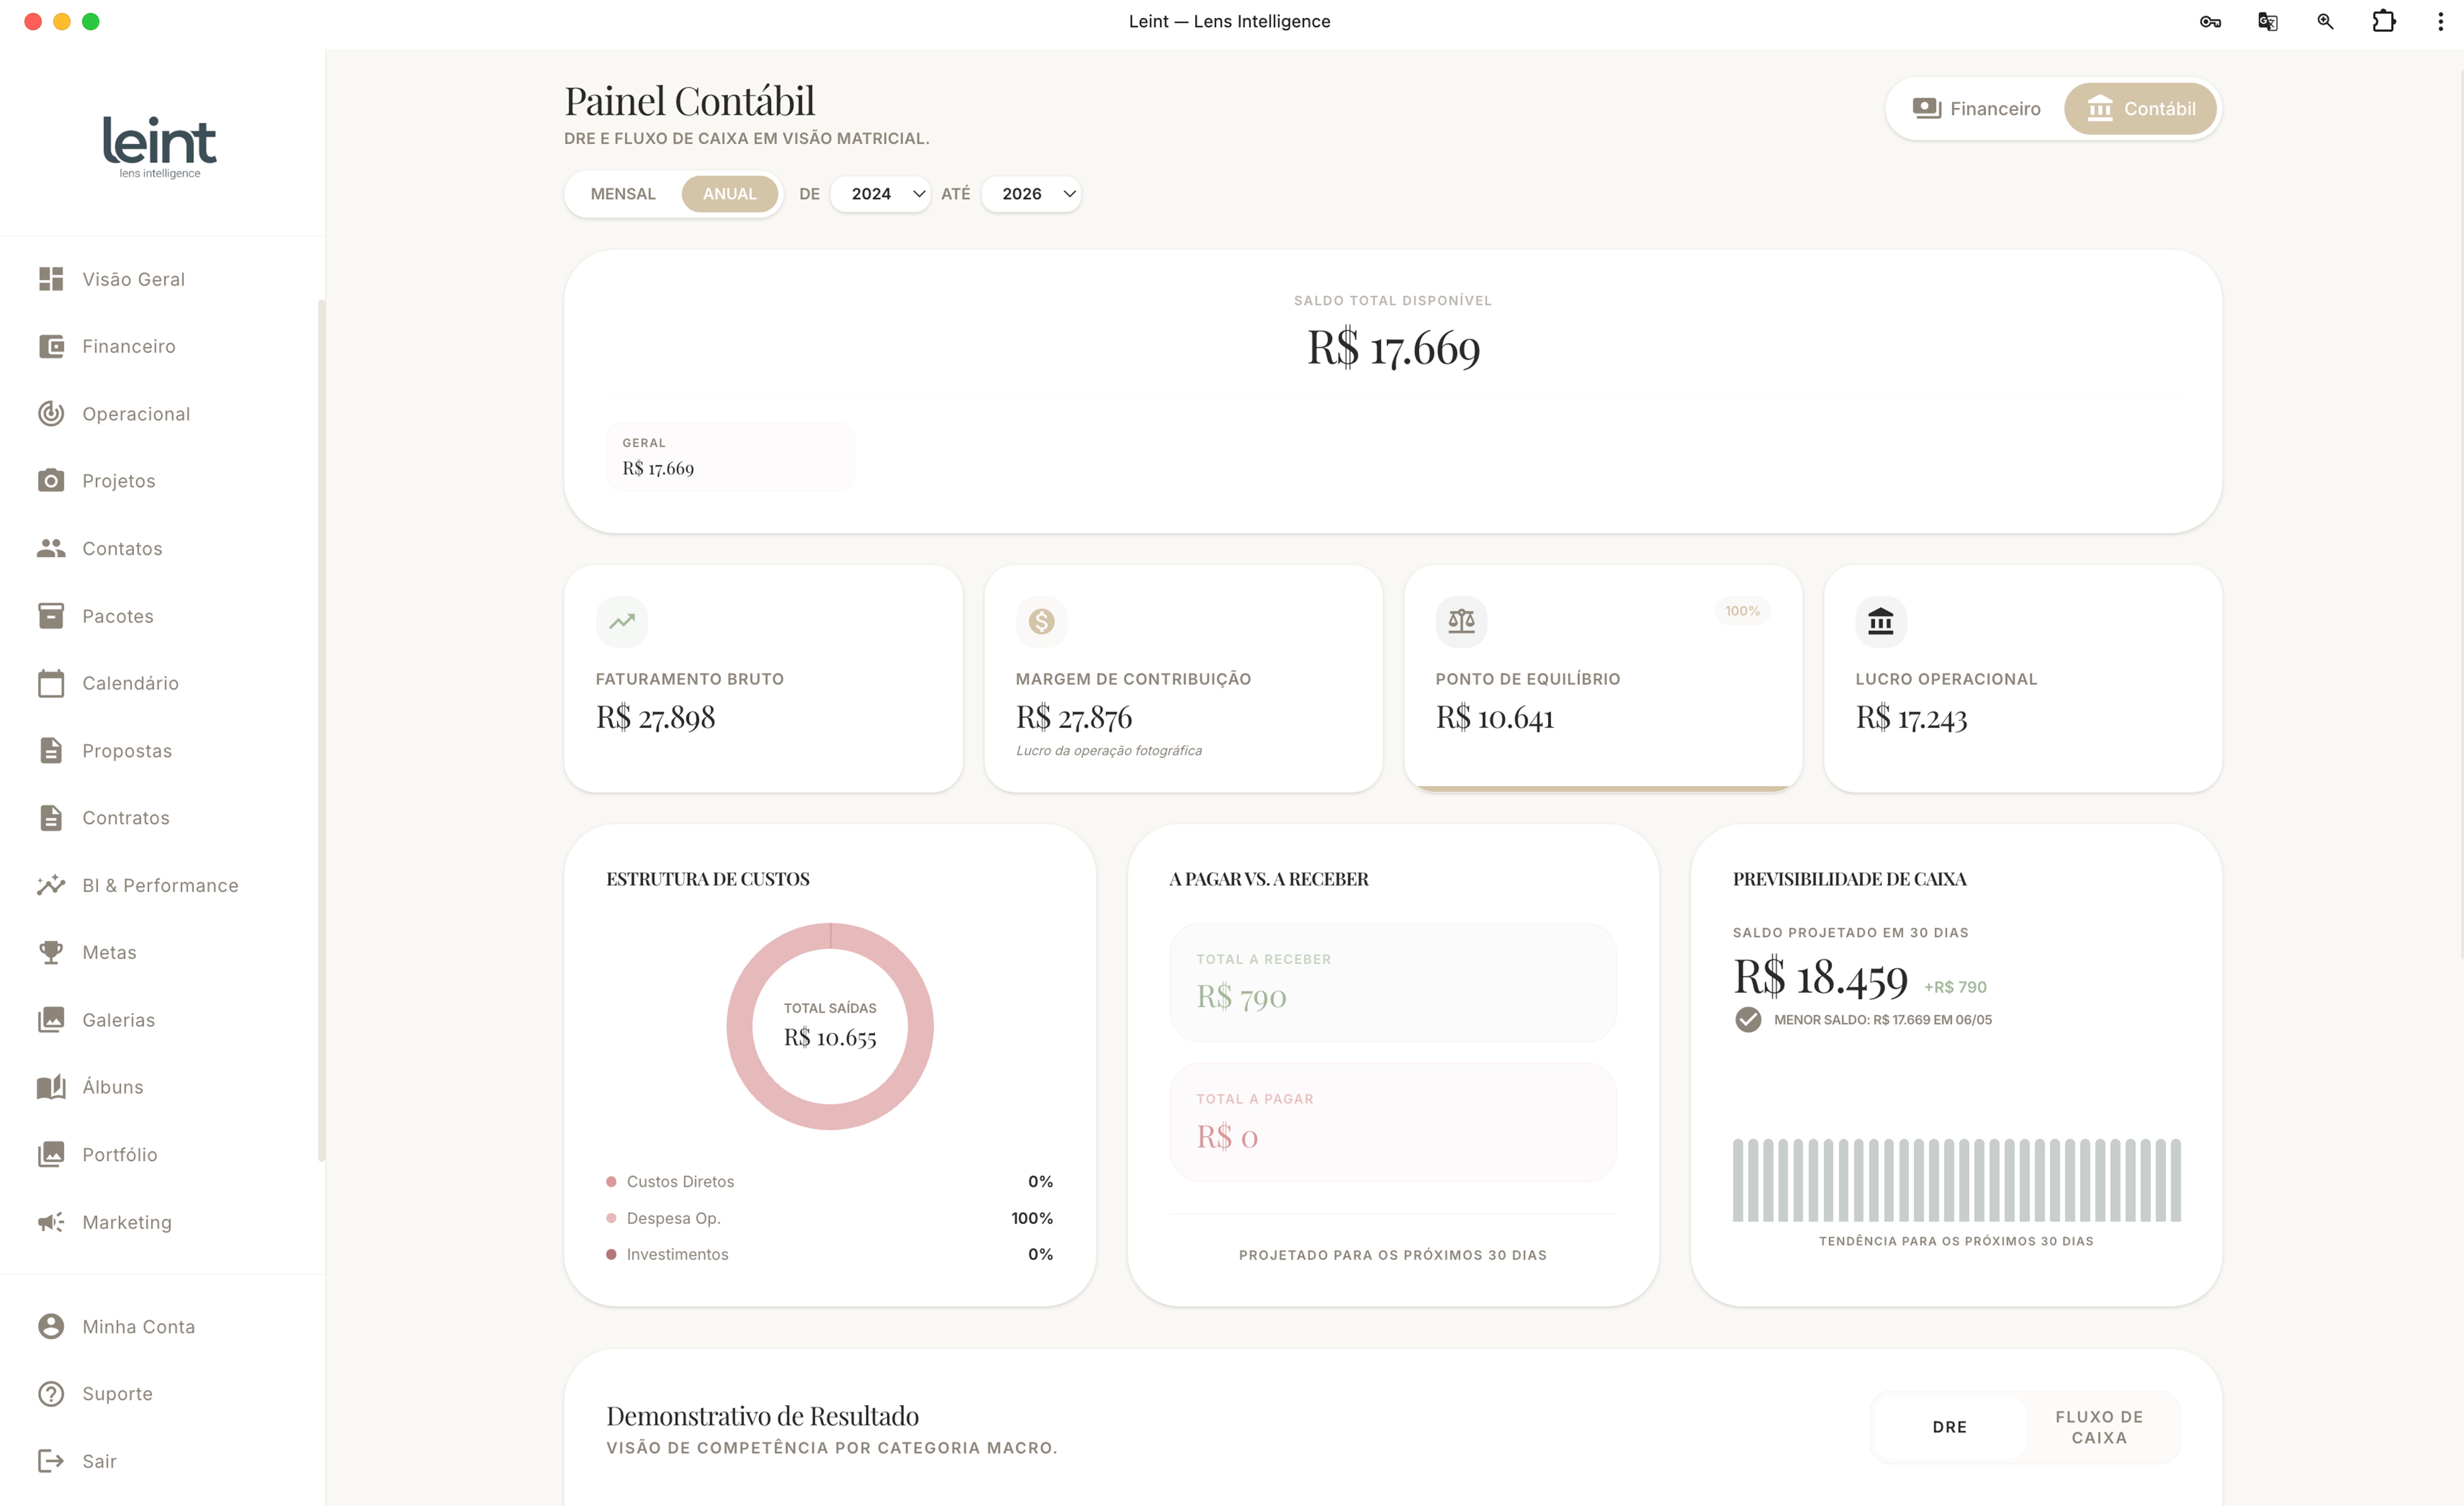The image size is (2464, 1506).
Task: Switch period toggle to Mensal
Action: click(x=623, y=194)
